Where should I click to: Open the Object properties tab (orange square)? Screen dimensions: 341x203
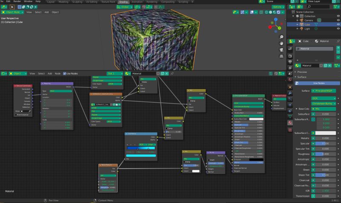[290, 87]
